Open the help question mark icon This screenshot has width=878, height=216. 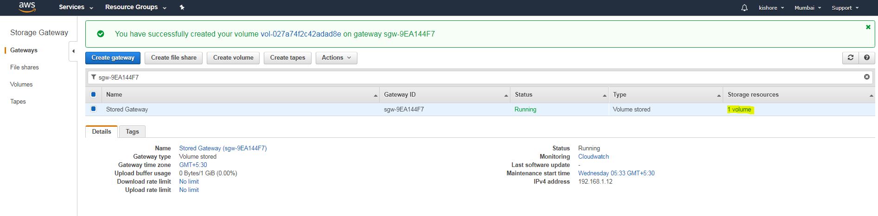coord(866,58)
